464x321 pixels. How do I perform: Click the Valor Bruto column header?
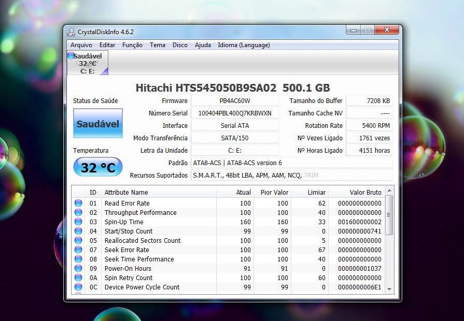tap(357, 192)
